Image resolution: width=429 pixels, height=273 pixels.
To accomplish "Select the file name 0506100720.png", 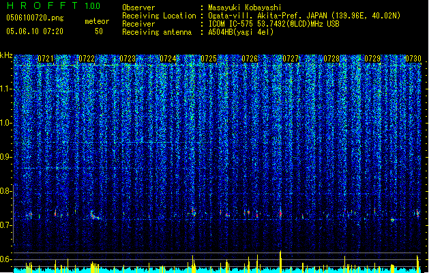I will pyautogui.click(x=35, y=18).
